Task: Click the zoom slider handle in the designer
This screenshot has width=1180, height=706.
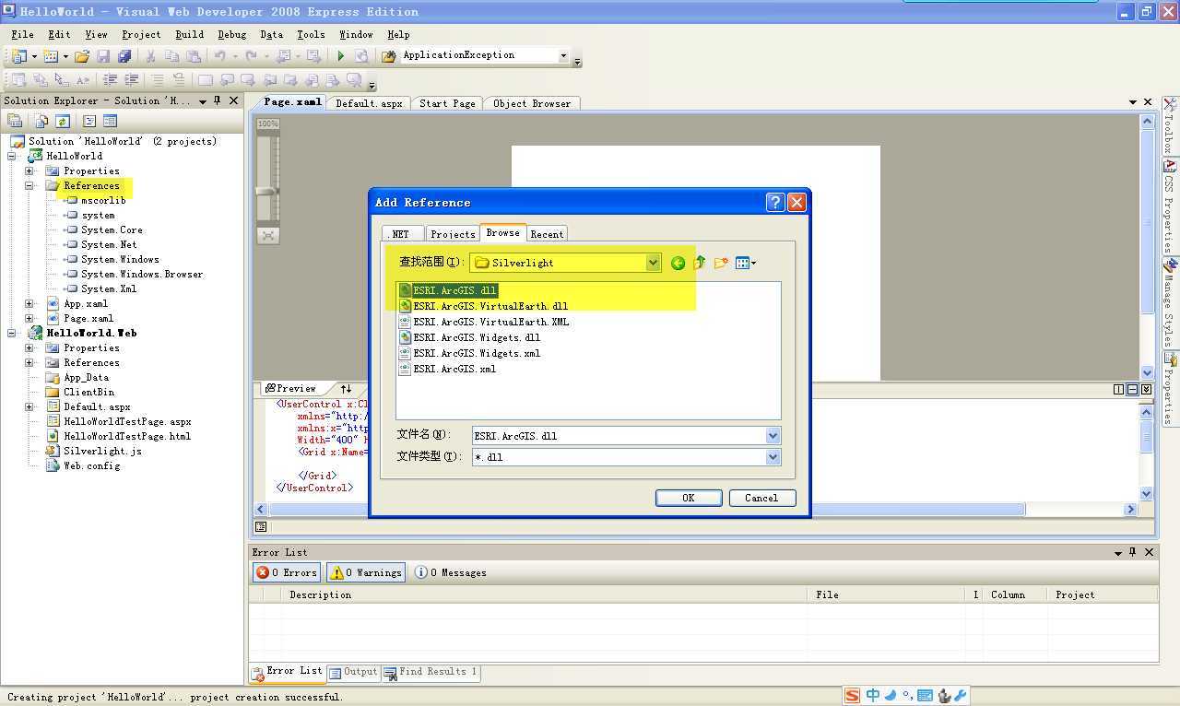Action: tap(267, 191)
